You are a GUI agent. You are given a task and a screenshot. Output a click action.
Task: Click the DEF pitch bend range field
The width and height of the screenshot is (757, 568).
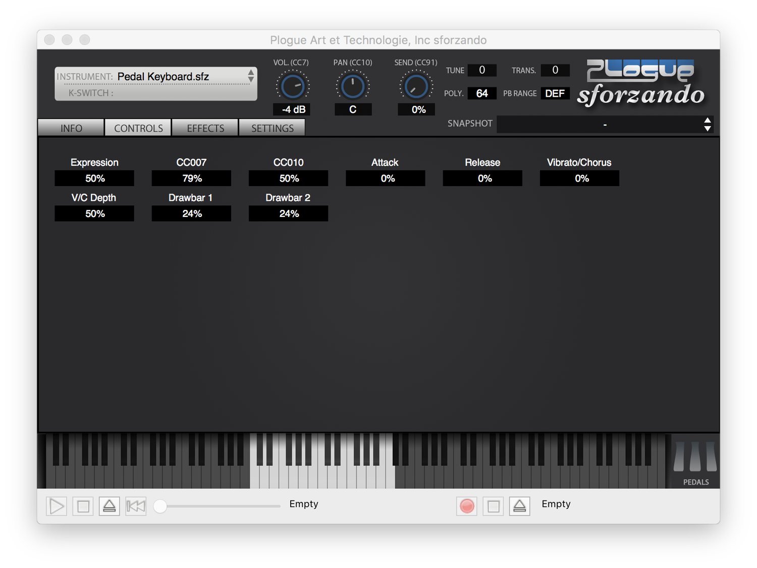(555, 93)
